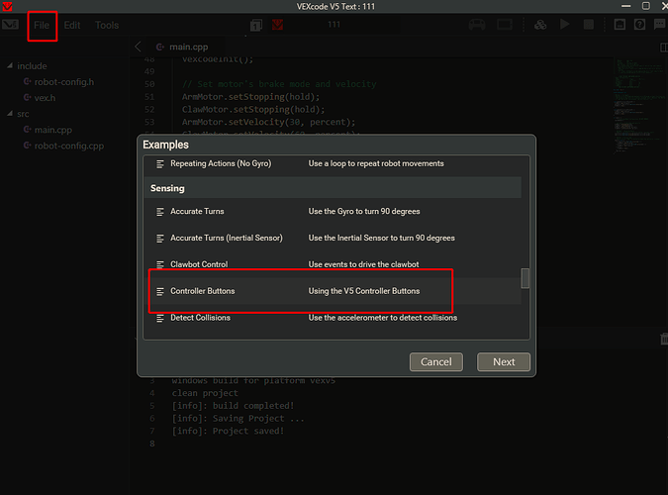This screenshot has height=495, width=668.
Task: Collapse the include folder
Action: (x=10, y=65)
